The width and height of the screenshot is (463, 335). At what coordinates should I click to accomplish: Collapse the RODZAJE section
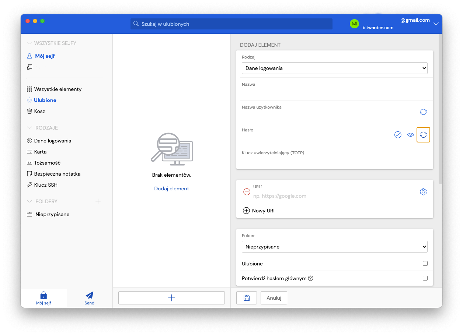[29, 128]
